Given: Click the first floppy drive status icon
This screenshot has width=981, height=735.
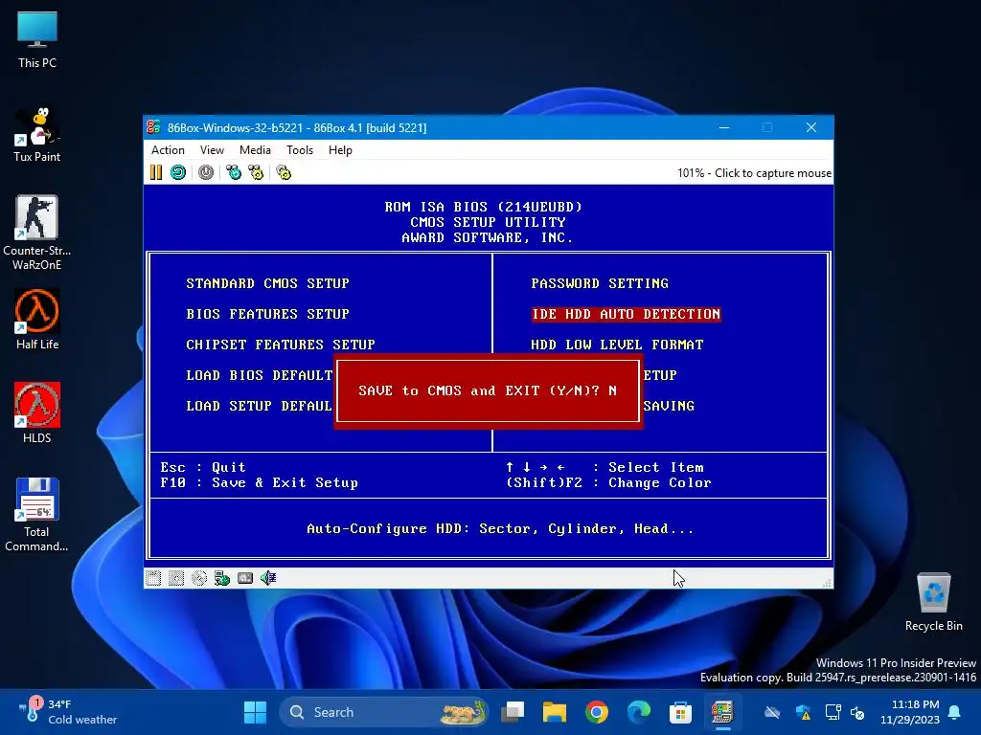Looking at the screenshot, I should pyautogui.click(x=153, y=578).
